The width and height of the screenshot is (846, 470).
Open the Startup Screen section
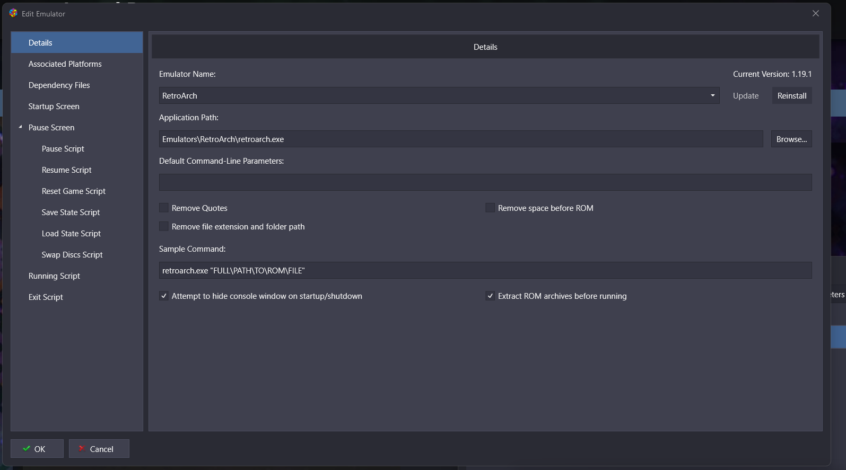[77, 106]
